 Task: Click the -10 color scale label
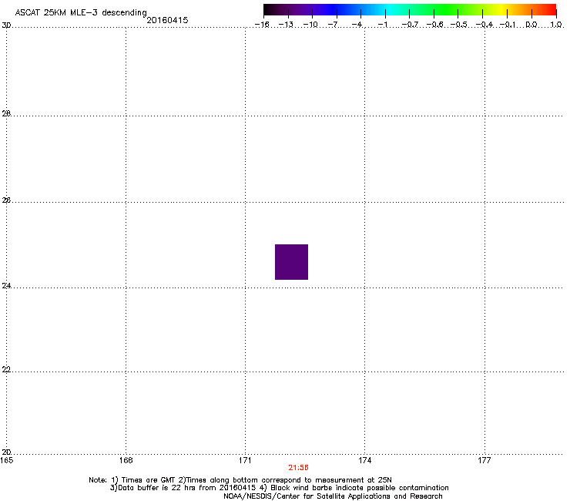310,25
